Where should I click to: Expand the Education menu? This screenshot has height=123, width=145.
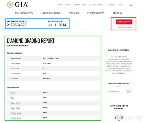pos(75,13)
